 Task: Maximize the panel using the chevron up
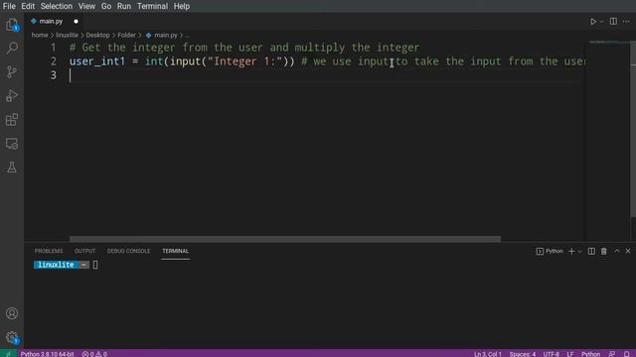click(x=616, y=251)
